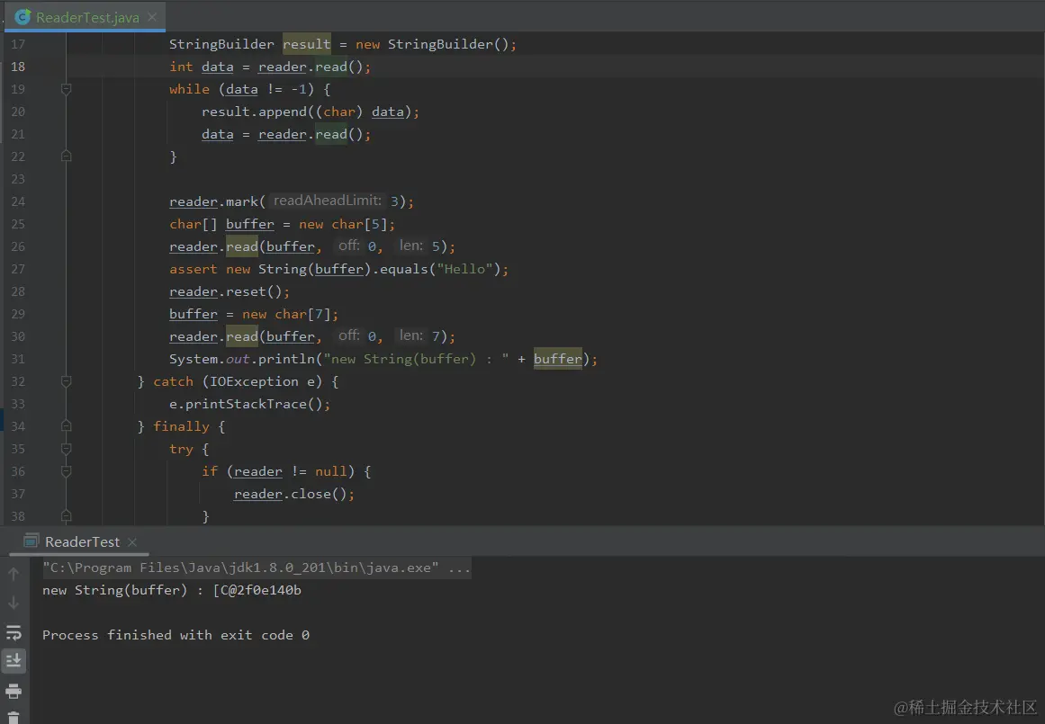
Task: Click the Down the stack trace arrow
Action: click(14, 602)
